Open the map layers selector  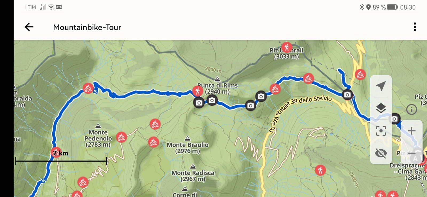tap(381, 108)
